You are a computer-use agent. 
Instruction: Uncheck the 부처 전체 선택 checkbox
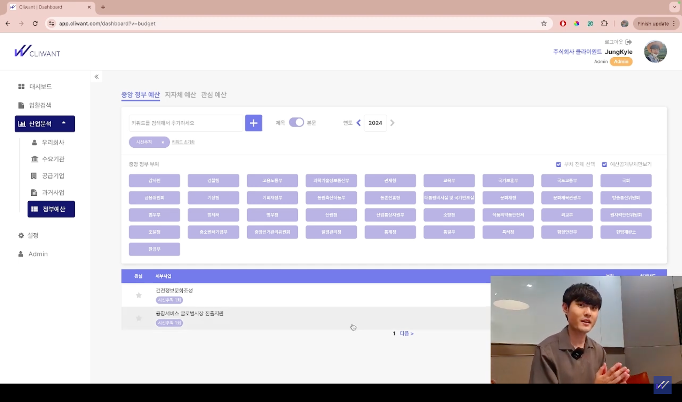pos(558,164)
